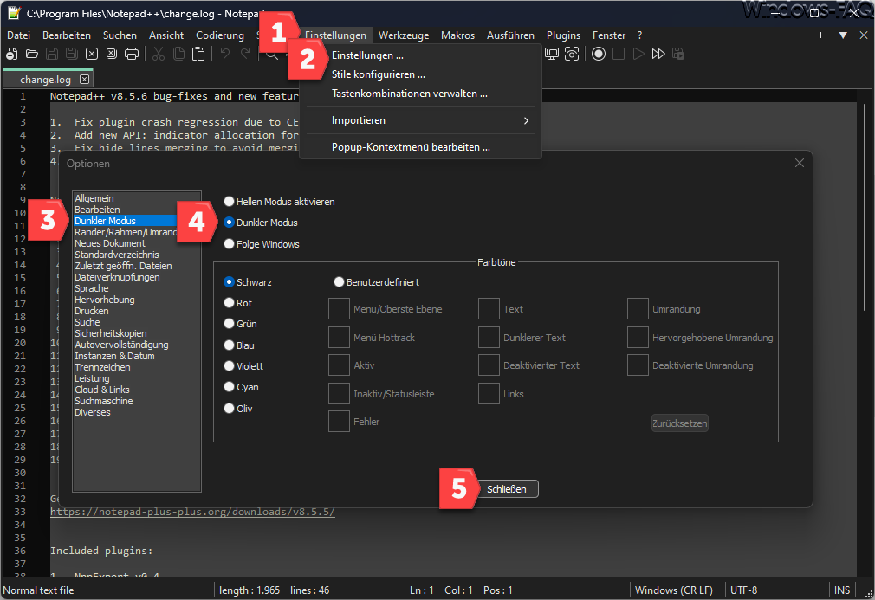Viewport: 875px width, 600px height.
Task: Click the Print toolbar icon
Action: click(x=132, y=54)
